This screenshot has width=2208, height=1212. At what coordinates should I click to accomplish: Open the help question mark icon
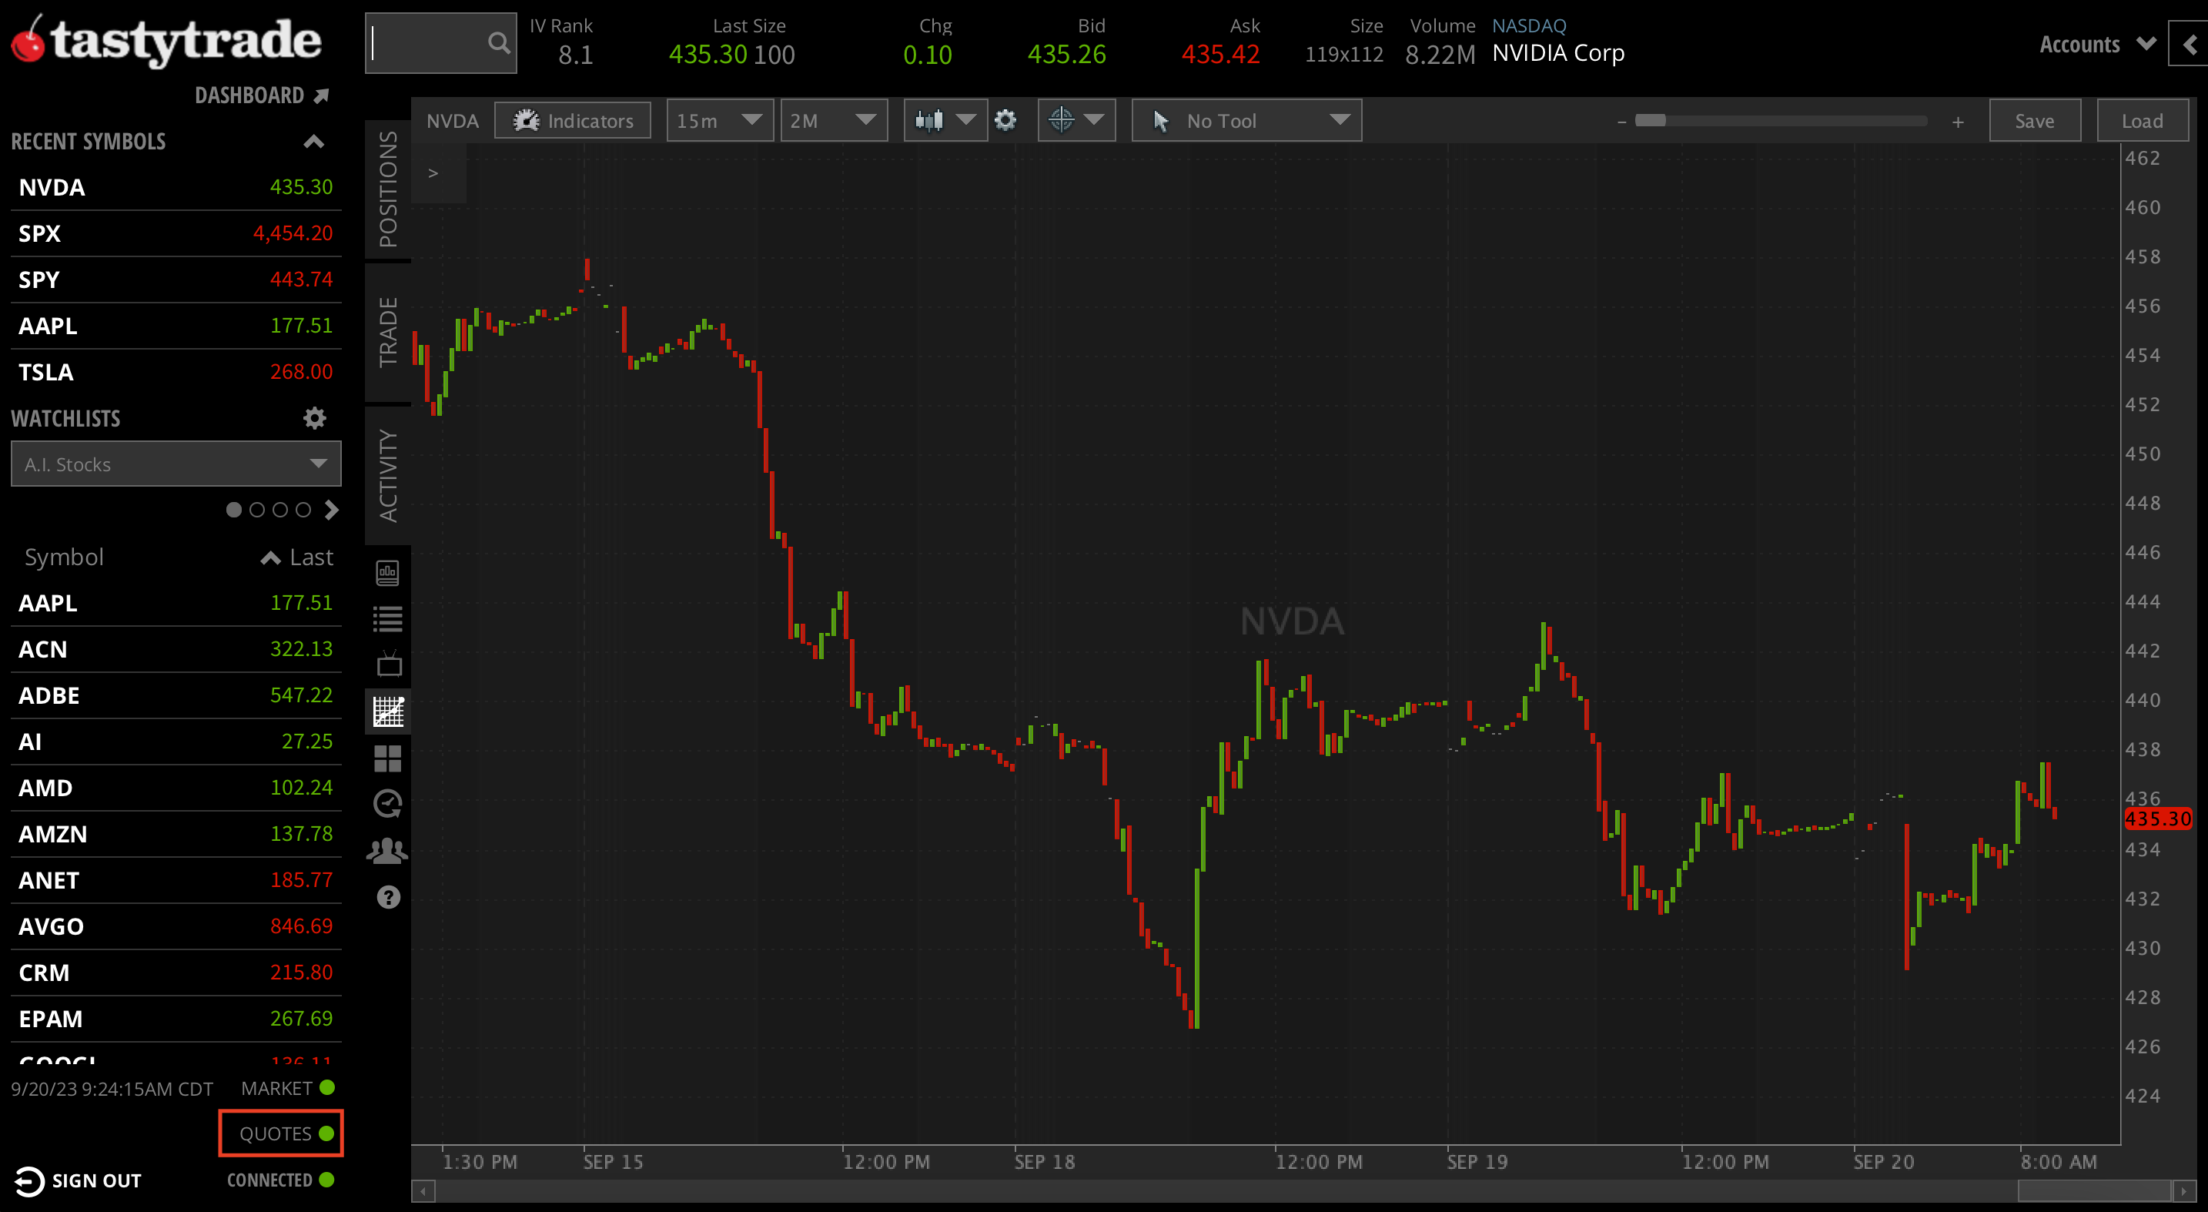click(387, 896)
